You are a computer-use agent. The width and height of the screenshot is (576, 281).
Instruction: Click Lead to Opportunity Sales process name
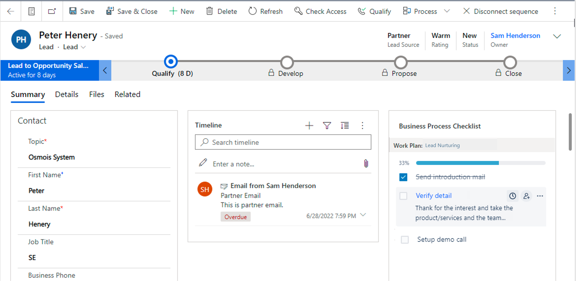coord(48,66)
